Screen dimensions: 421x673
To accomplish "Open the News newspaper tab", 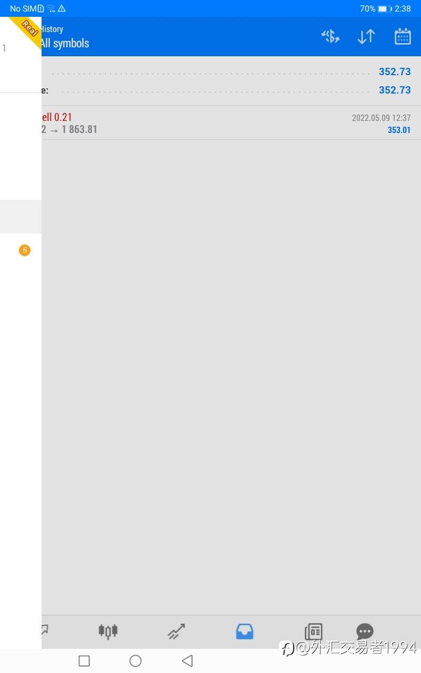I will point(313,631).
